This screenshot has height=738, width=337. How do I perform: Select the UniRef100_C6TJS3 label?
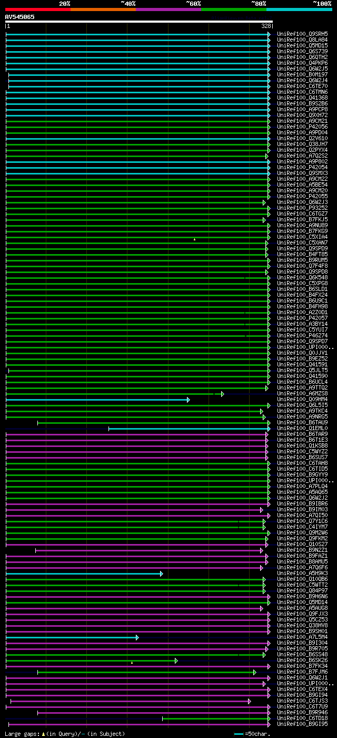tap(302, 701)
